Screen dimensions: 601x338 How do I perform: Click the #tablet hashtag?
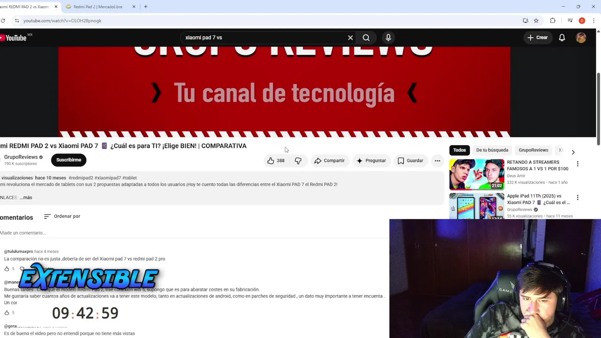click(x=130, y=178)
